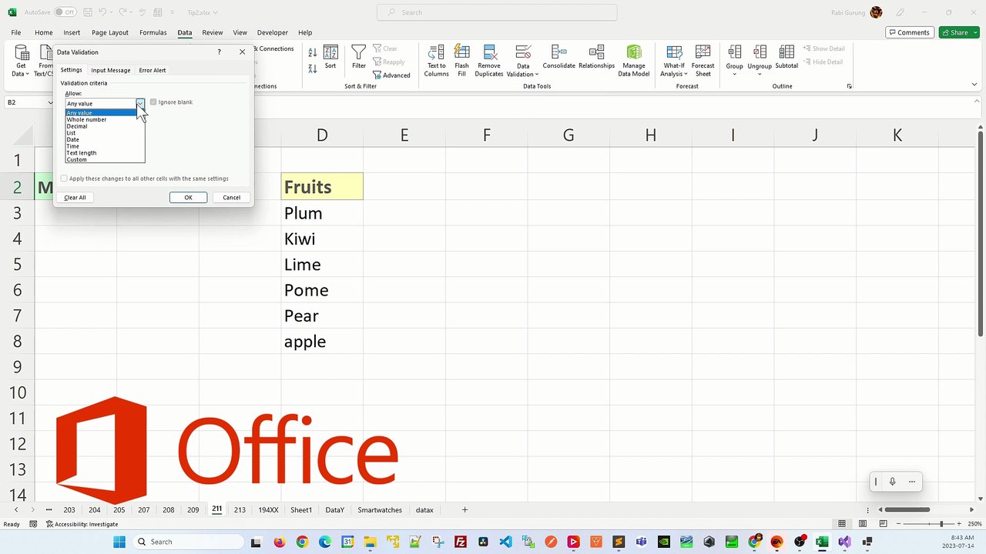Image resolution: width=986 pixels, height=554 pixels.
Task: Click Remove Duplicates
Action: (489, 61)
